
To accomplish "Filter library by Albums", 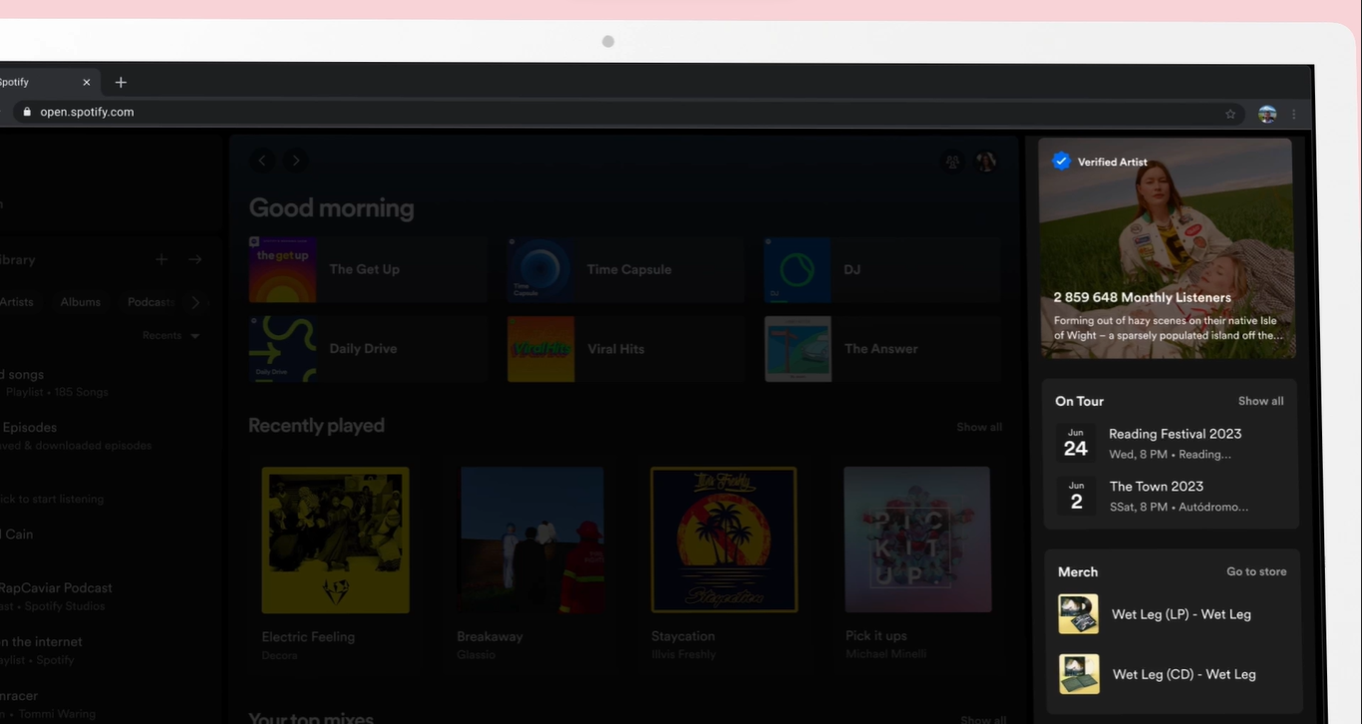I will [81, 302].
